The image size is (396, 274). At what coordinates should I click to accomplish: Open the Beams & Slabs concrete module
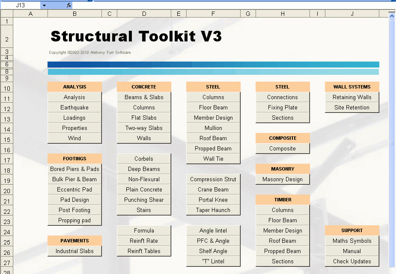[x=144, y=97]
